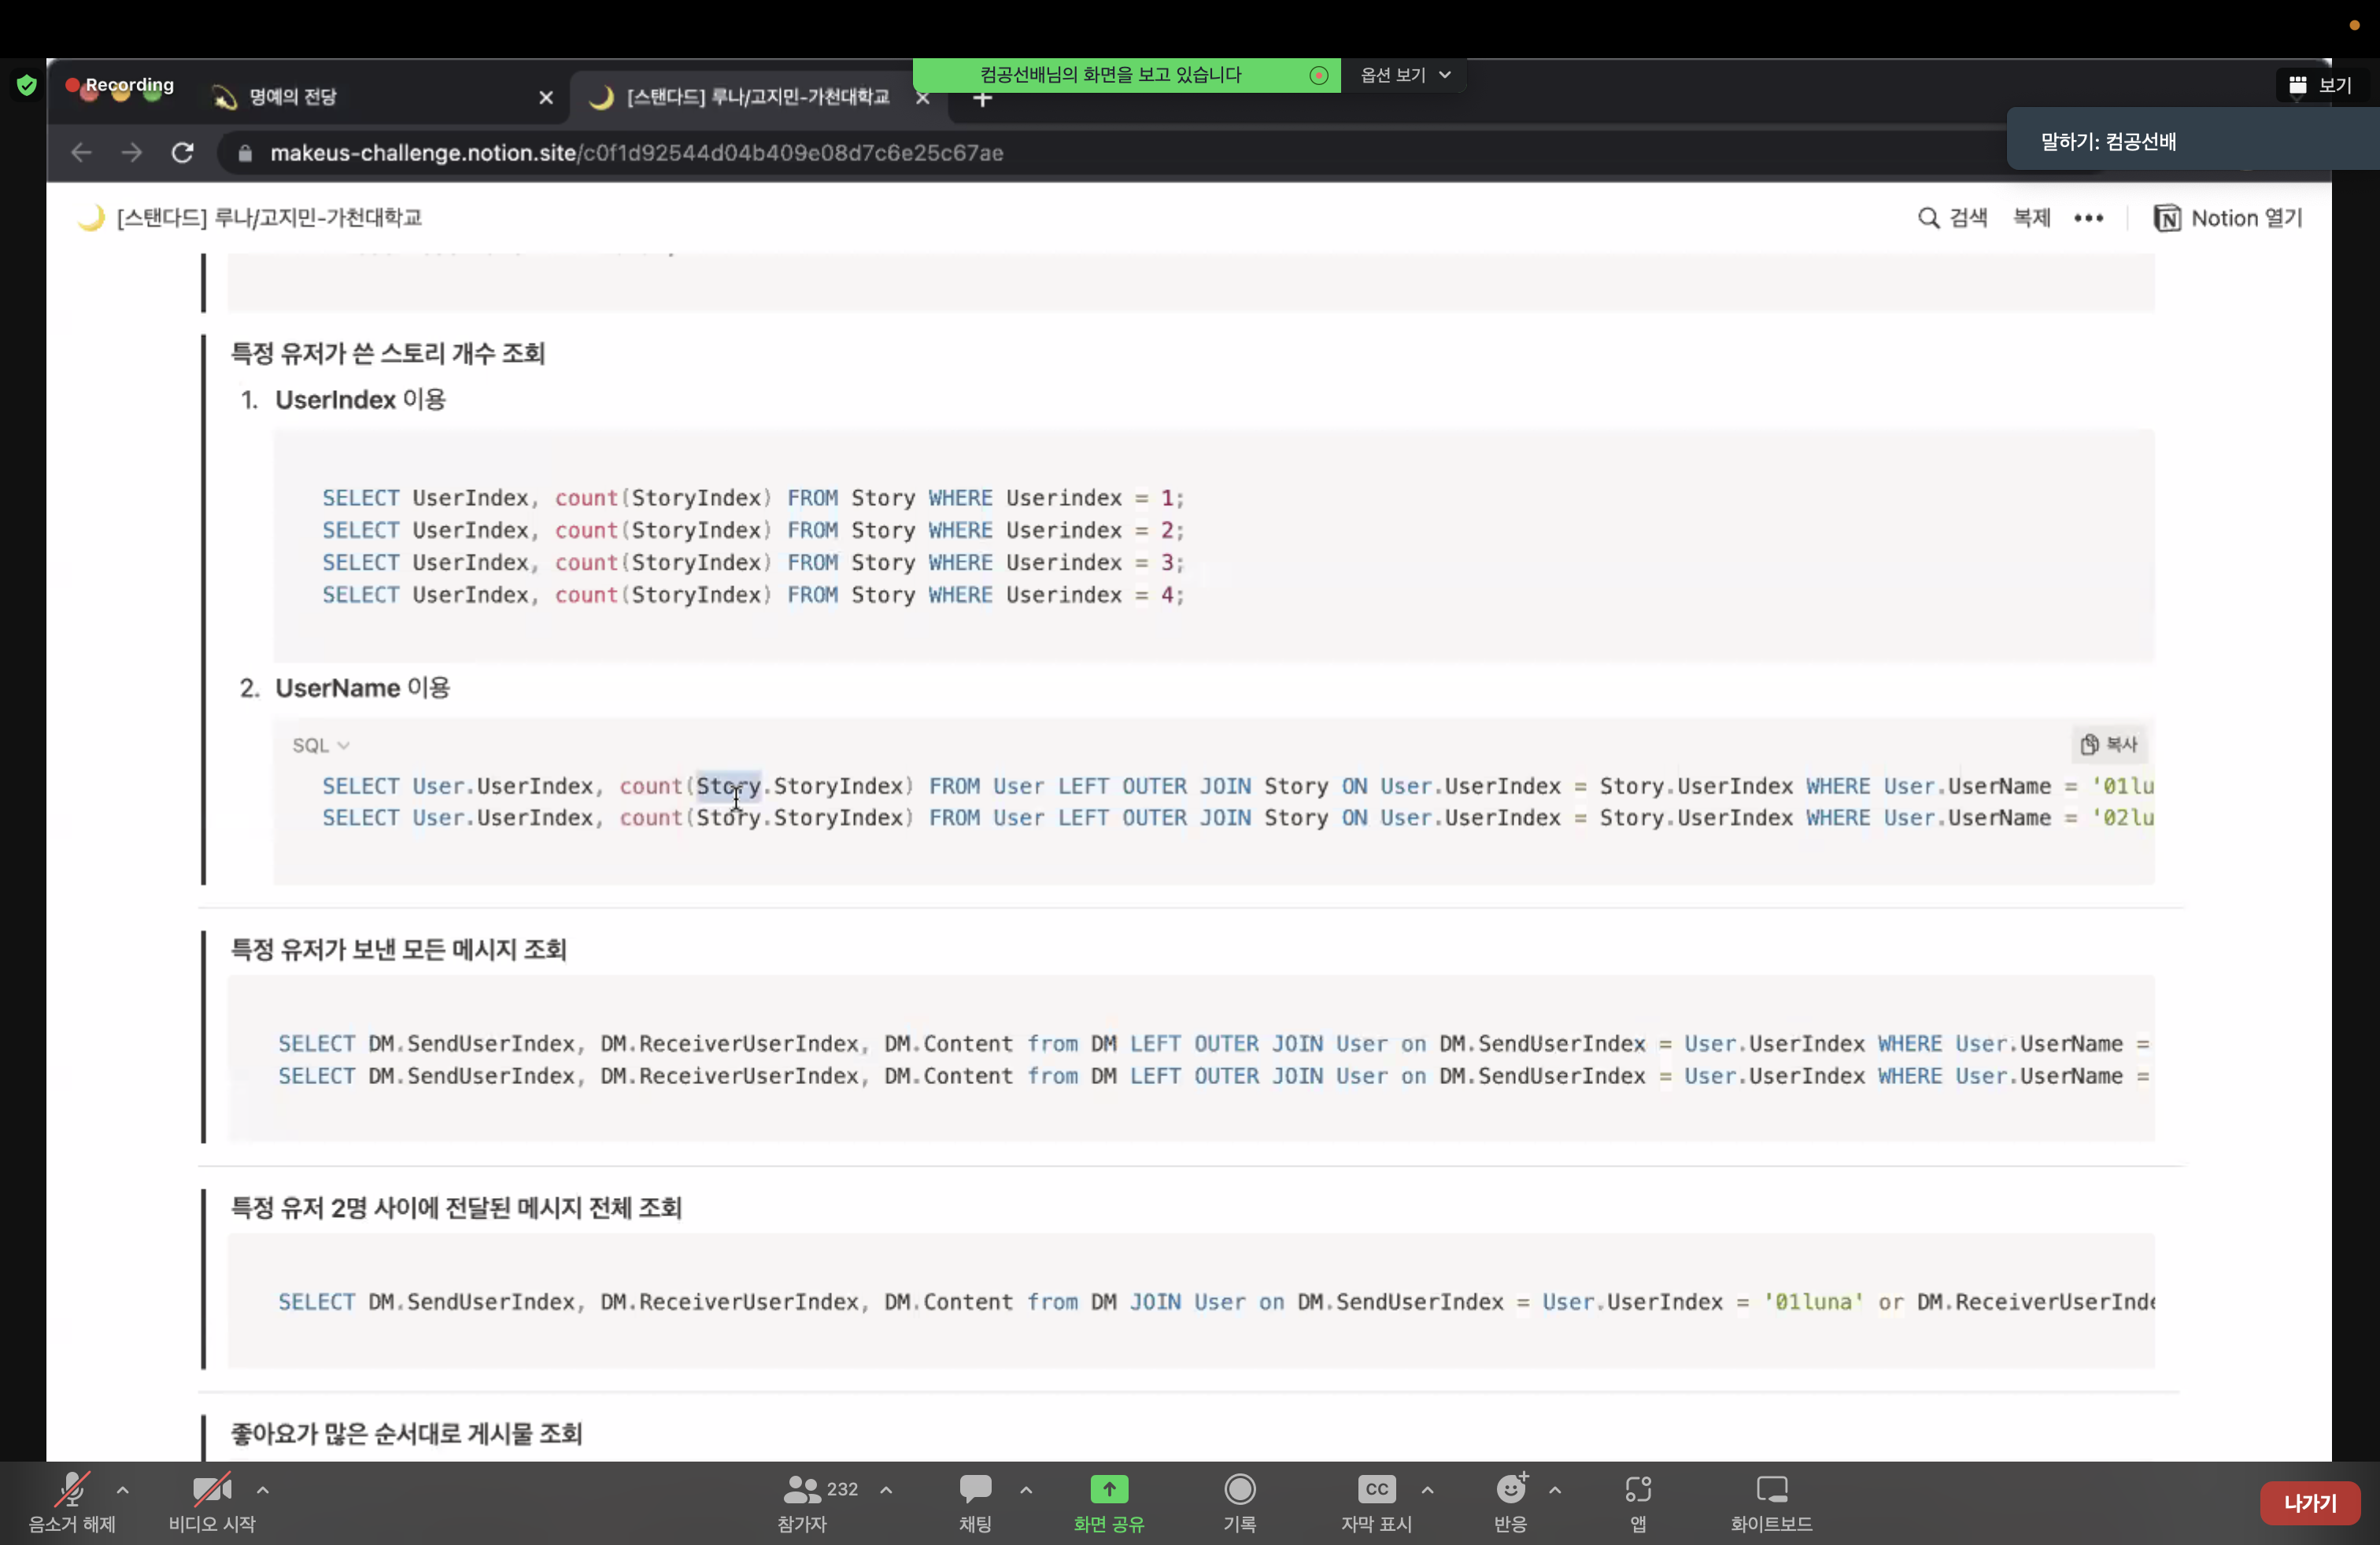Expand participants options caret
The width and height of the screenshot is (2380, 1545).
click(x=886, y=1489)
